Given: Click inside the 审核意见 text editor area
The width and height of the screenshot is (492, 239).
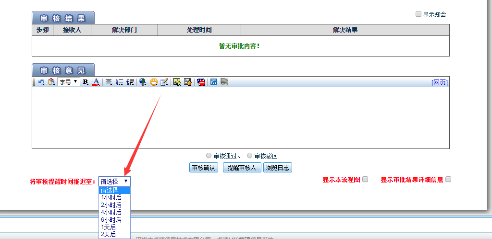Looking at the screenshot, I should [x=241, y=118].
